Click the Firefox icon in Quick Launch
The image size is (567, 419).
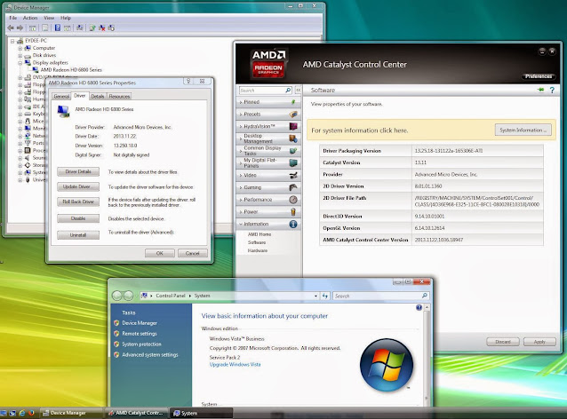click(x=31, y=413)
